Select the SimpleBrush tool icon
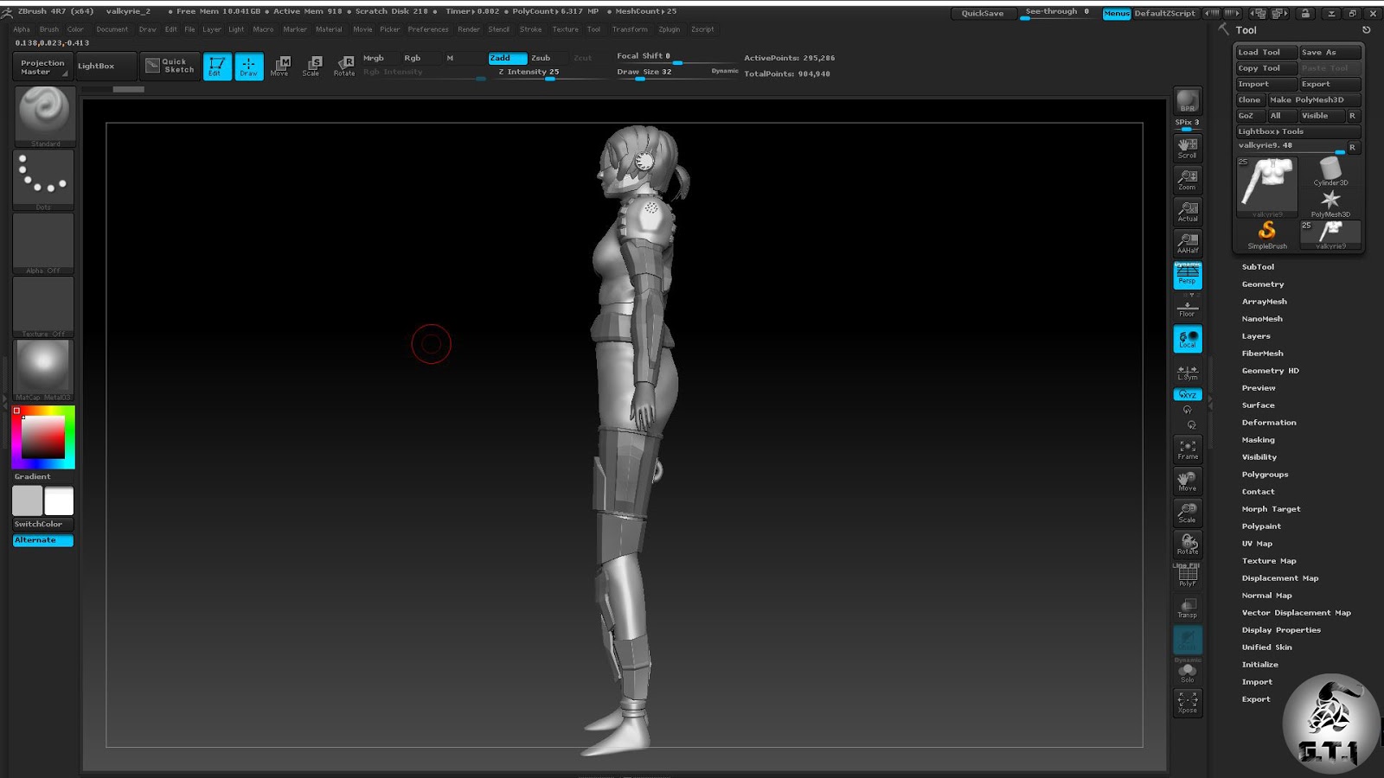 1266,231
